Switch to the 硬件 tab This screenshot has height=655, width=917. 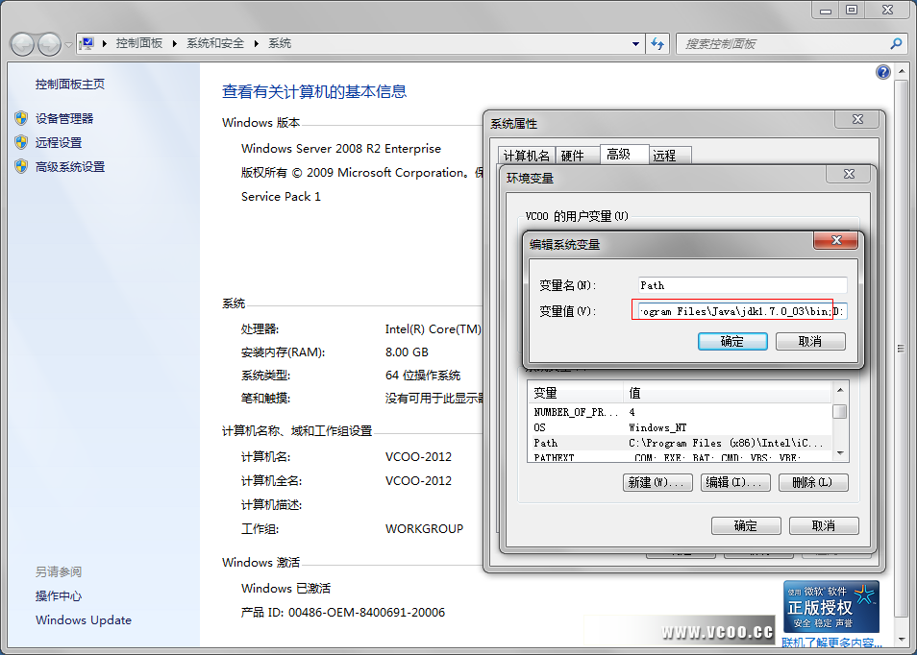click(572, 156)
